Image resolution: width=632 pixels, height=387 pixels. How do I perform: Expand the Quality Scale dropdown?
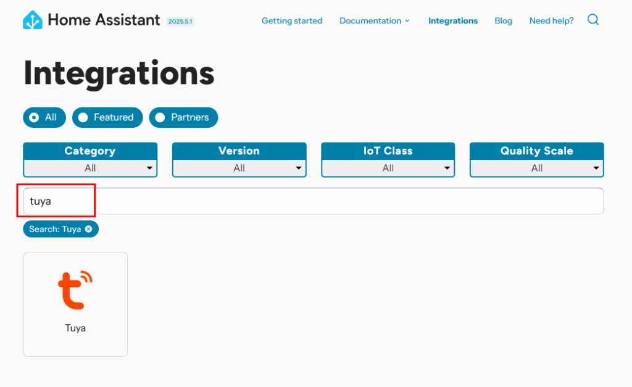click(x=536, y=168)
